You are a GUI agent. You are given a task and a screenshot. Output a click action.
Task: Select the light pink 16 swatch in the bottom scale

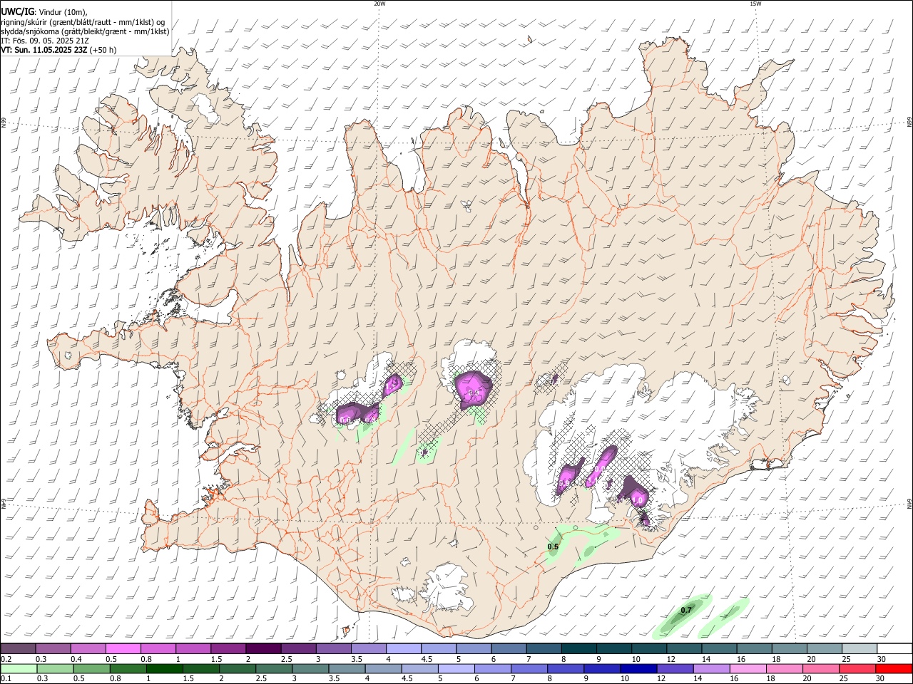(x=748, y=668)
